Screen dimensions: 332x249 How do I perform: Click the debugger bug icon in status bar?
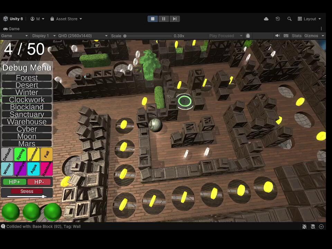point(304,227)
